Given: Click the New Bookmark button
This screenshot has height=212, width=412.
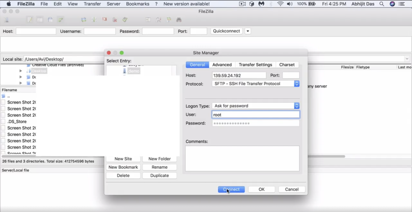Looking at the screenshot, I should [123, 167].
